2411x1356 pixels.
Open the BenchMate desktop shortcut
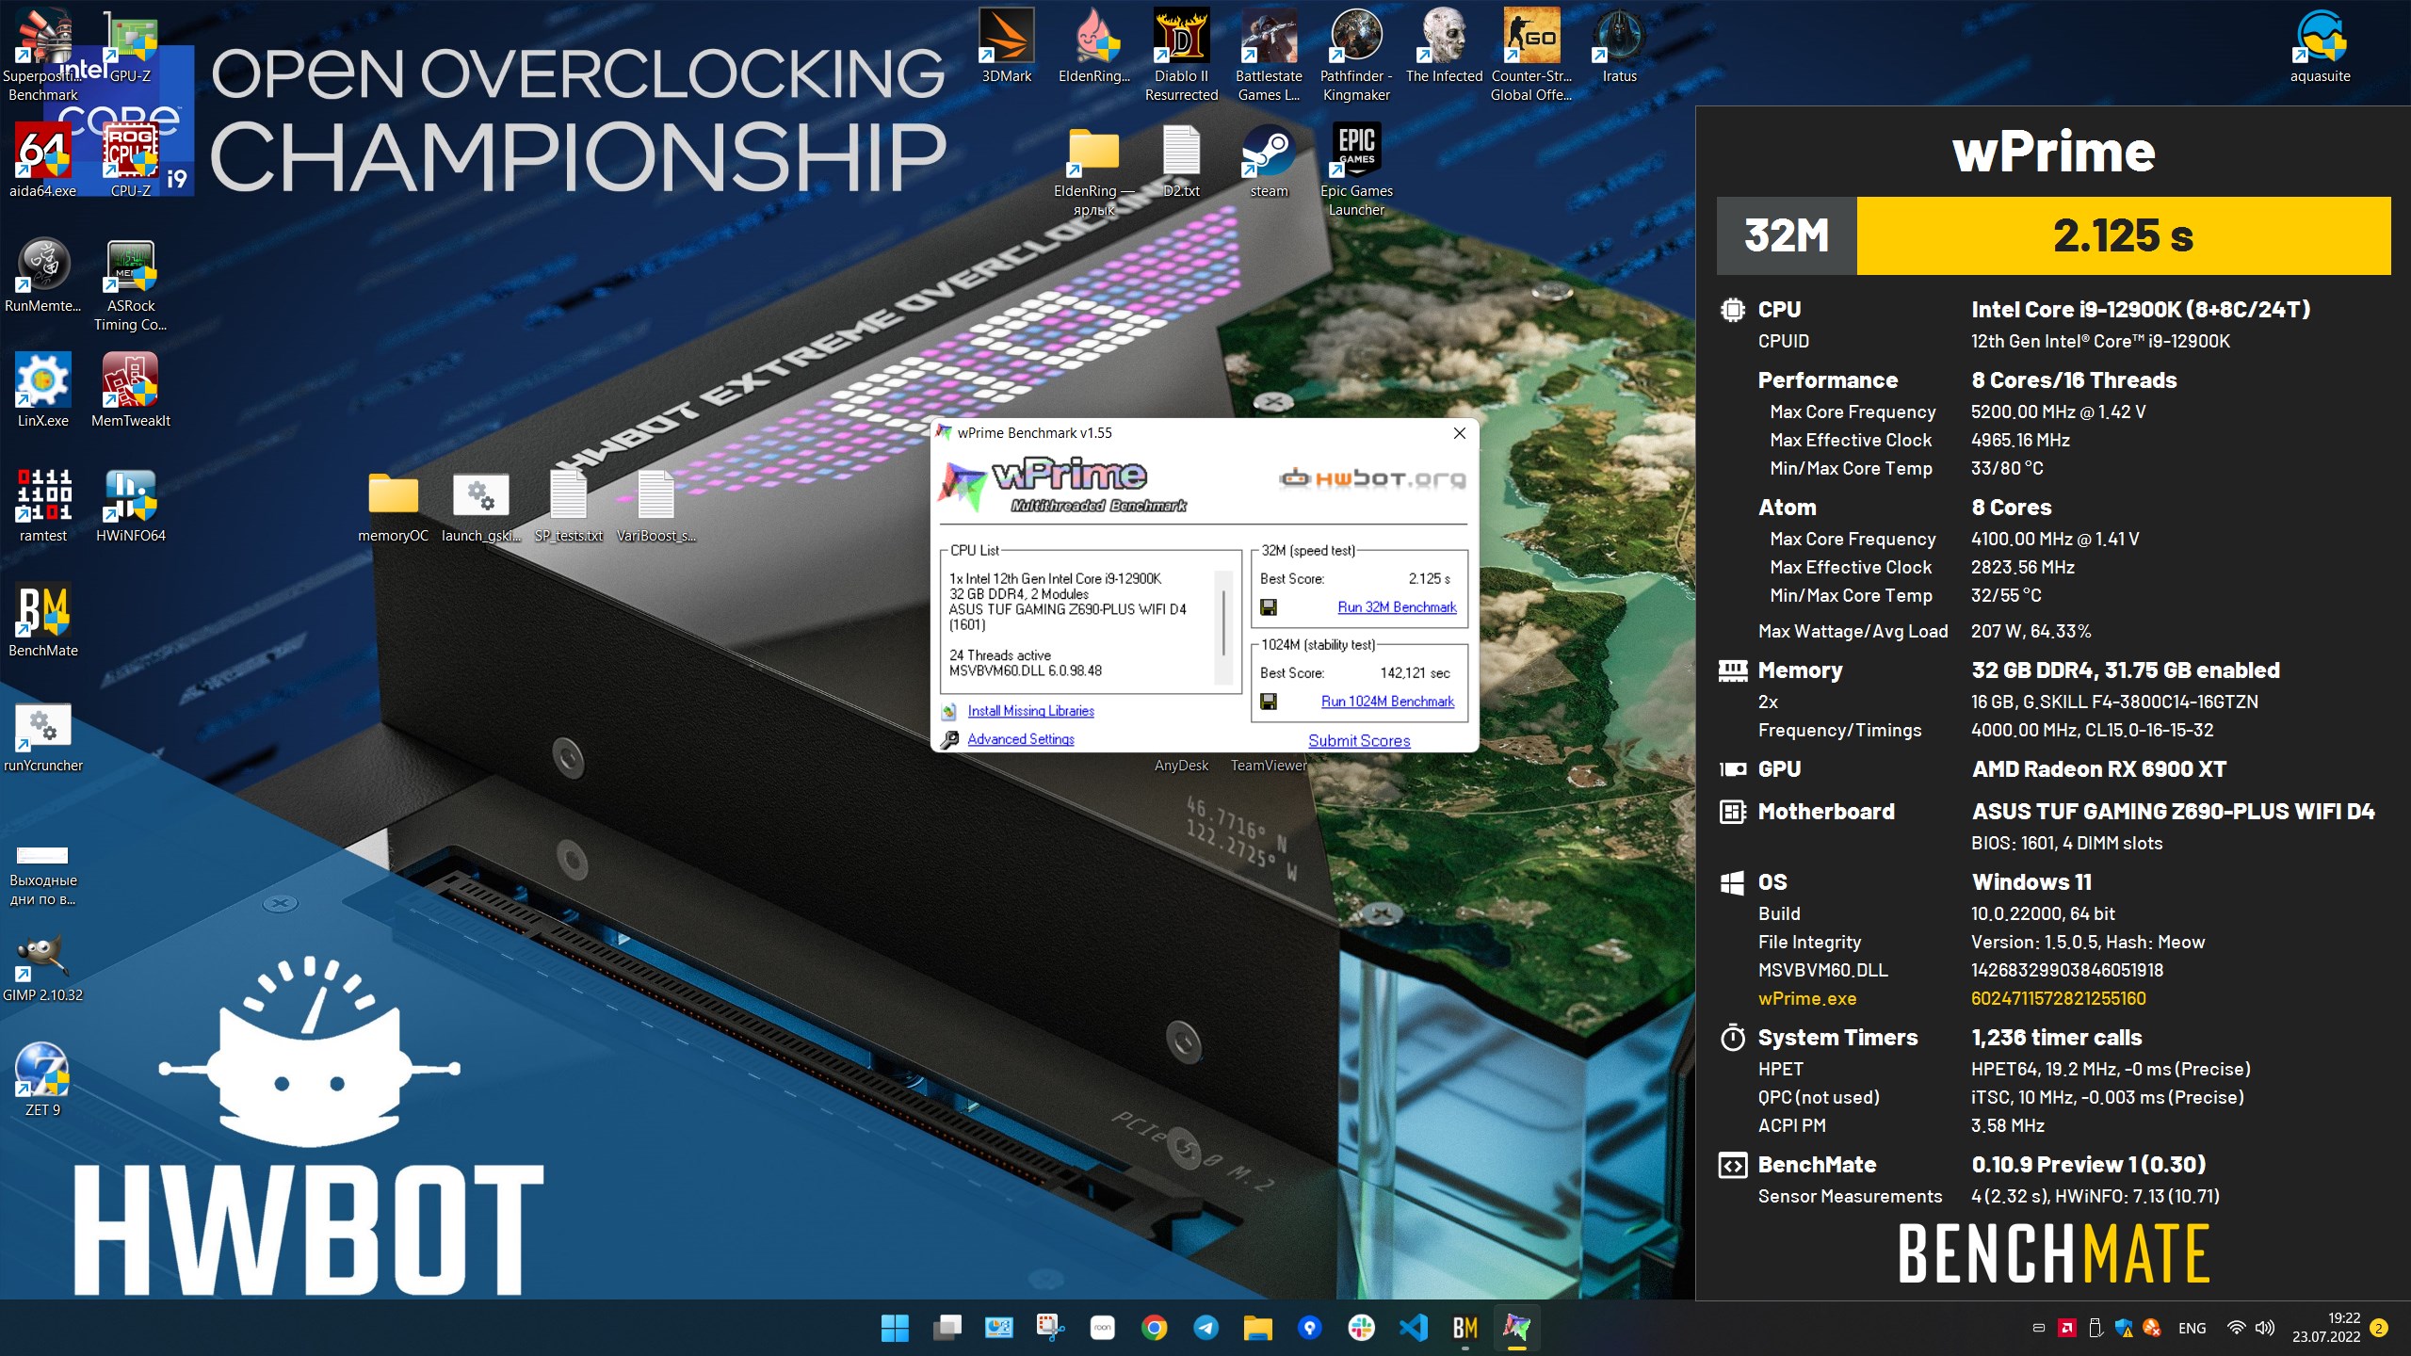point(42,620)
